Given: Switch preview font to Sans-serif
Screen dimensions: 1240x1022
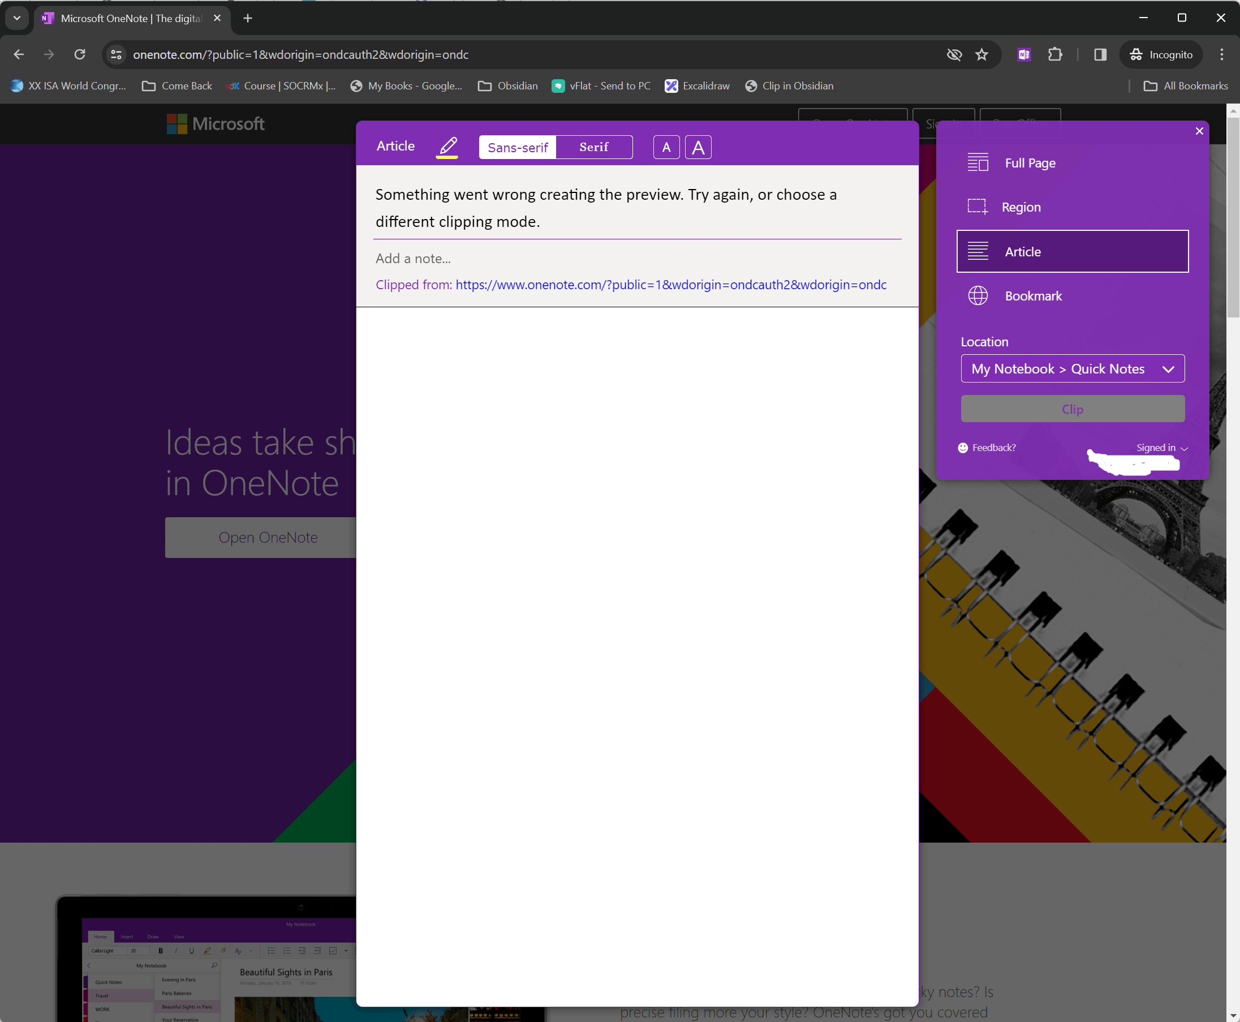Looking at the screenshot, I should pos(517,147).
